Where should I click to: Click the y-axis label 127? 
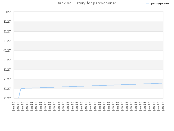click(x=8, y=12)
